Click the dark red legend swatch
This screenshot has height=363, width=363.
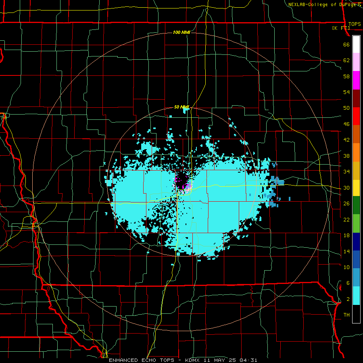356,98
